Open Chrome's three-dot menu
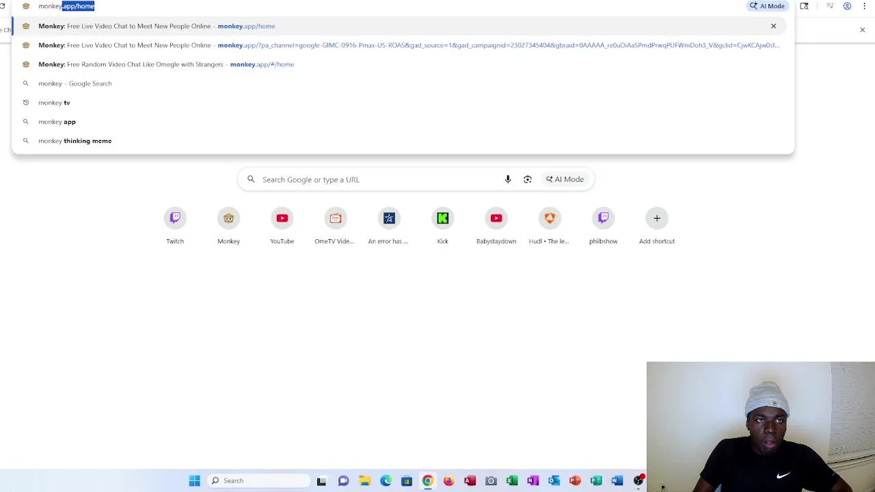Viewport: 875px width, 492px height. 864,6
